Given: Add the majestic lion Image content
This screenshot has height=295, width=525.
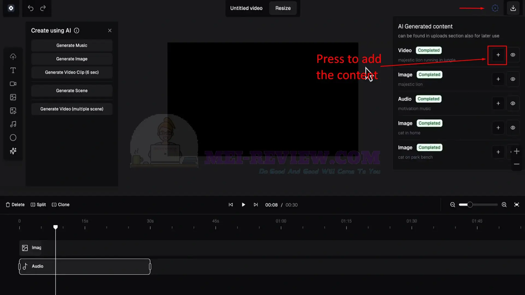Looking at the screenshot, I should [x=498, y=79].
